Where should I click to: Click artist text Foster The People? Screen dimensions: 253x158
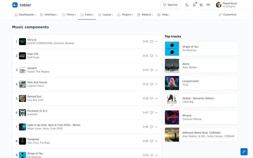38,71
